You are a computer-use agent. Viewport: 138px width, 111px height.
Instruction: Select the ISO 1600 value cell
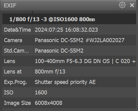84,93
